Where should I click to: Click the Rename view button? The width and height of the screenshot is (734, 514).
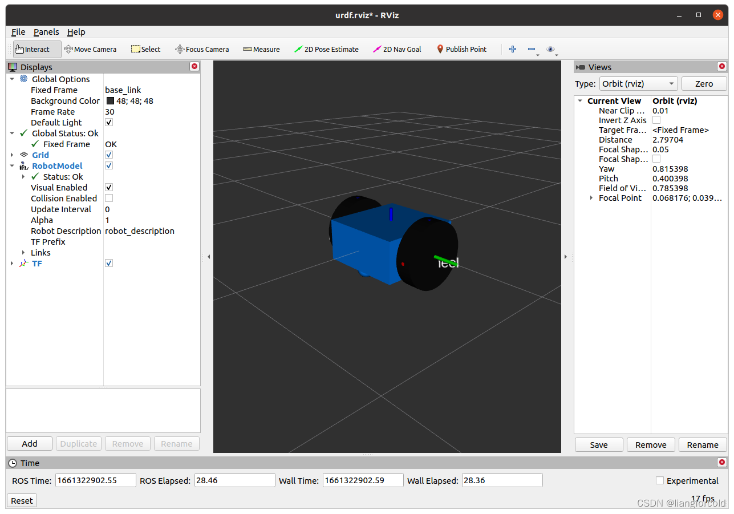point(703,444)
